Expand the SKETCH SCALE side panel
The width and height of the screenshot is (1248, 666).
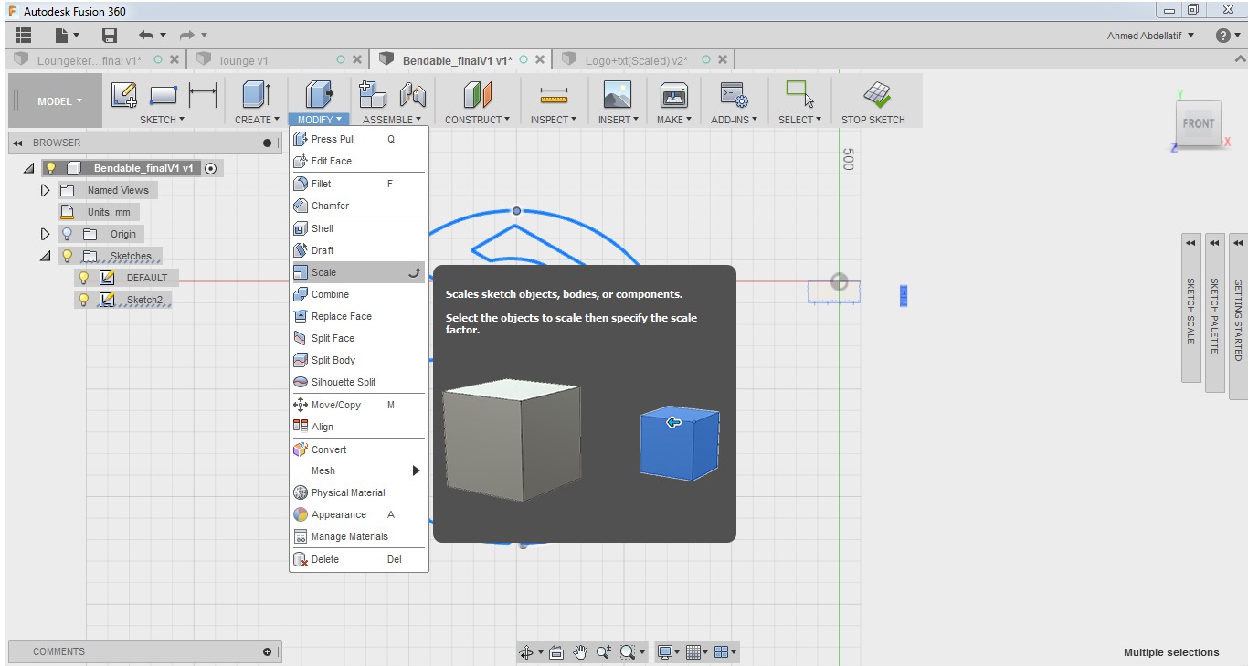1190,308
